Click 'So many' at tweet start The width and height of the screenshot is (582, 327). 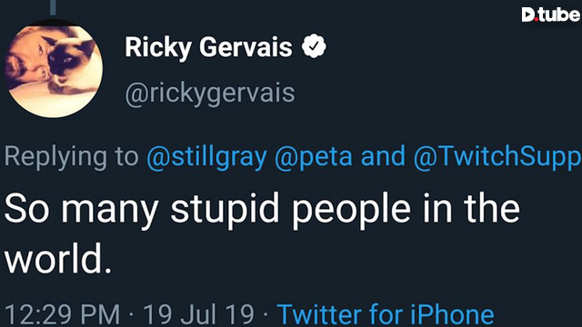(82, 210)
